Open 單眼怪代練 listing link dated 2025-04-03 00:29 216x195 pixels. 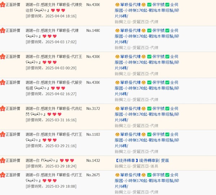[147, 62]
